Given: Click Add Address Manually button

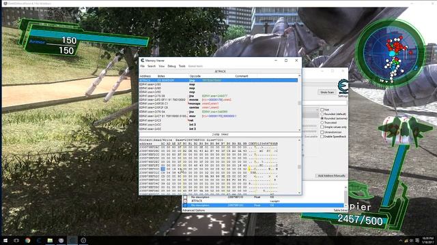Looking at the screenshot, I should click(331, 176).
